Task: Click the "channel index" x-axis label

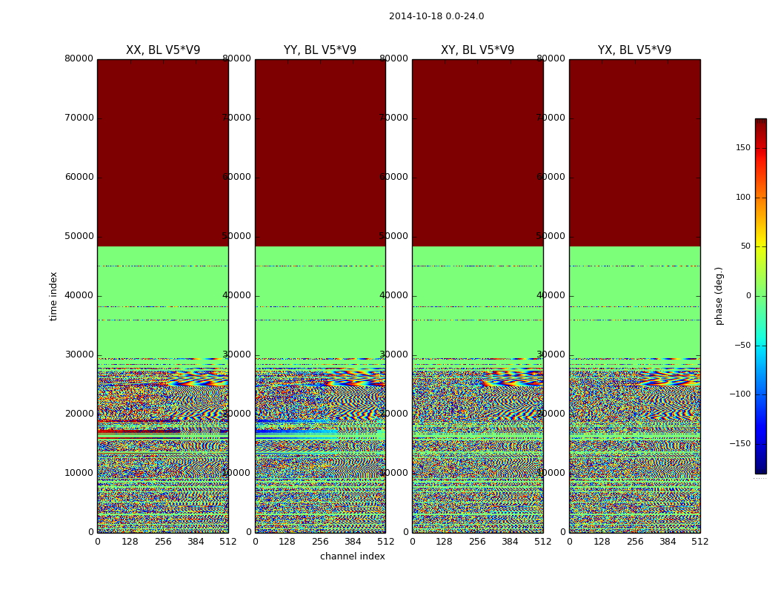Action: tap(352, 556)
